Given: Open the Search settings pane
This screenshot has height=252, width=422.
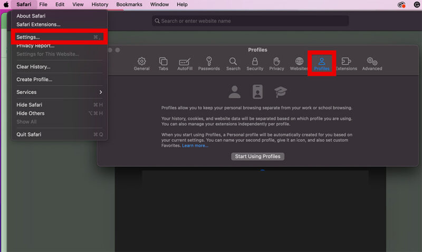Looking at the screenshot, I should coord(233,64).
